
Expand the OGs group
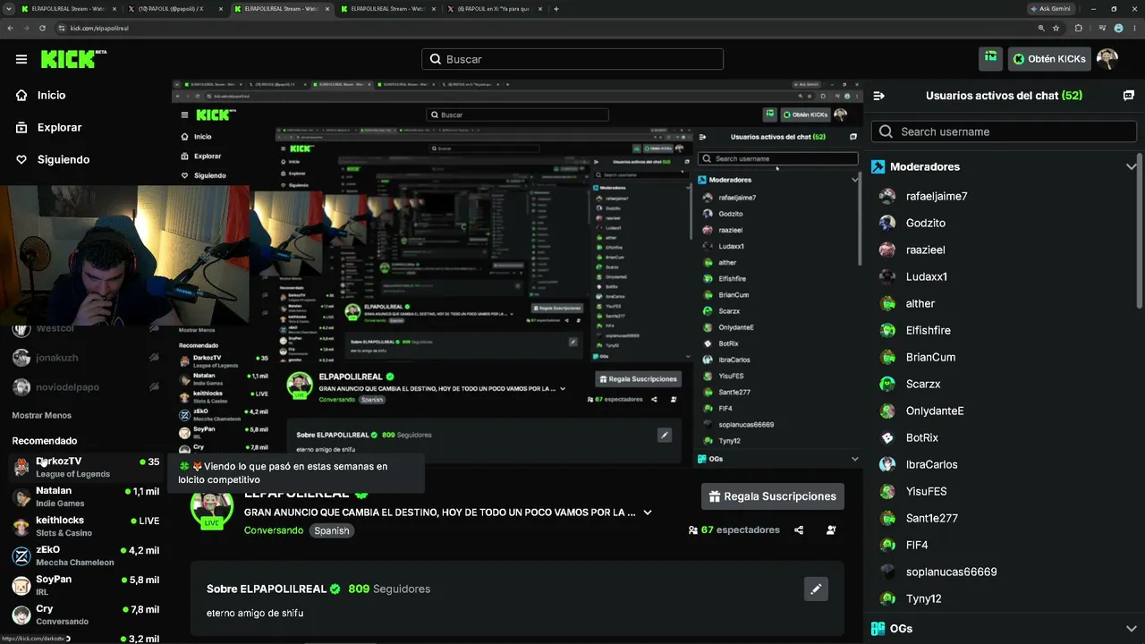pyautogui.click(x=1131, y=629)
